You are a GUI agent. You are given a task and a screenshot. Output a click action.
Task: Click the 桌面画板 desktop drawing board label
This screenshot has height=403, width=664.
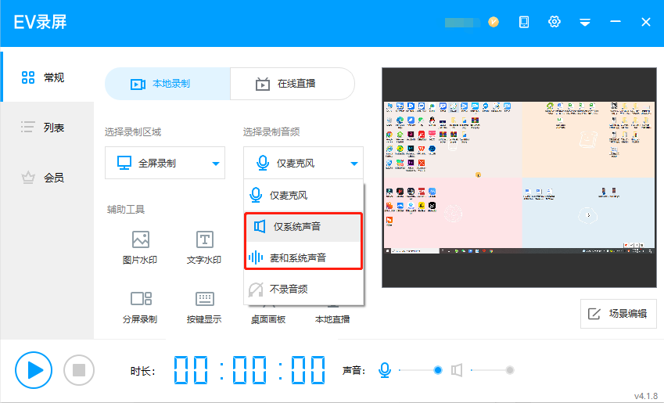click(268, 319)
